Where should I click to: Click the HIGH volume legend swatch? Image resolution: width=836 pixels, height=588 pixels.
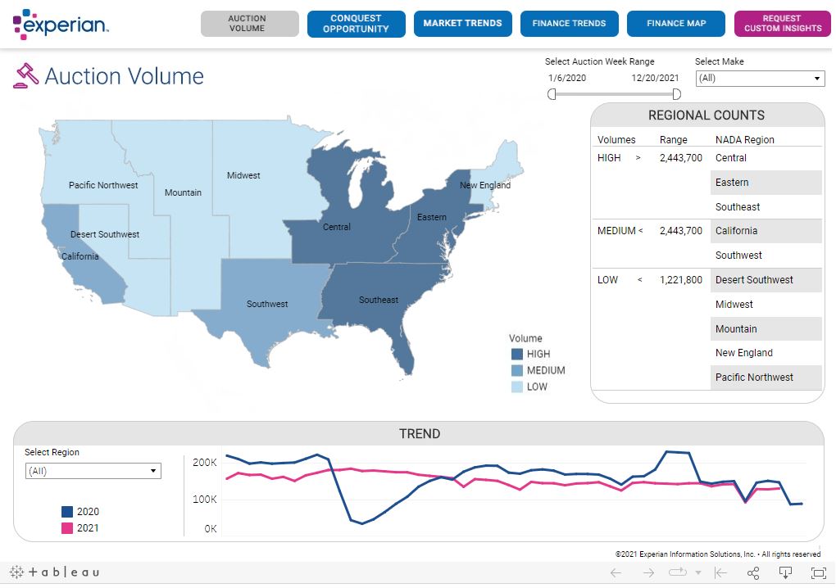click(x=517, y=355)
